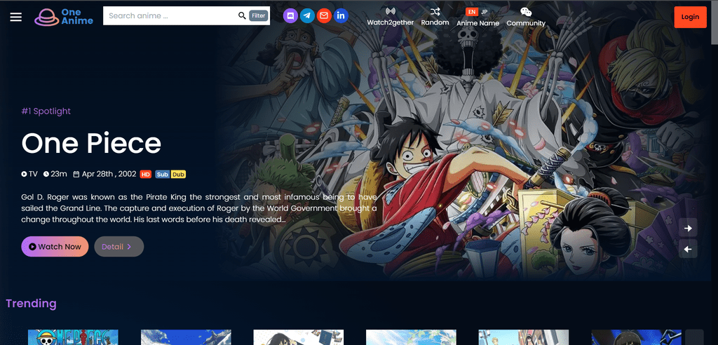The height and width of the screenshot is (345, 718).
Task: Click the Sub badge
Action: tap(163, 174)
